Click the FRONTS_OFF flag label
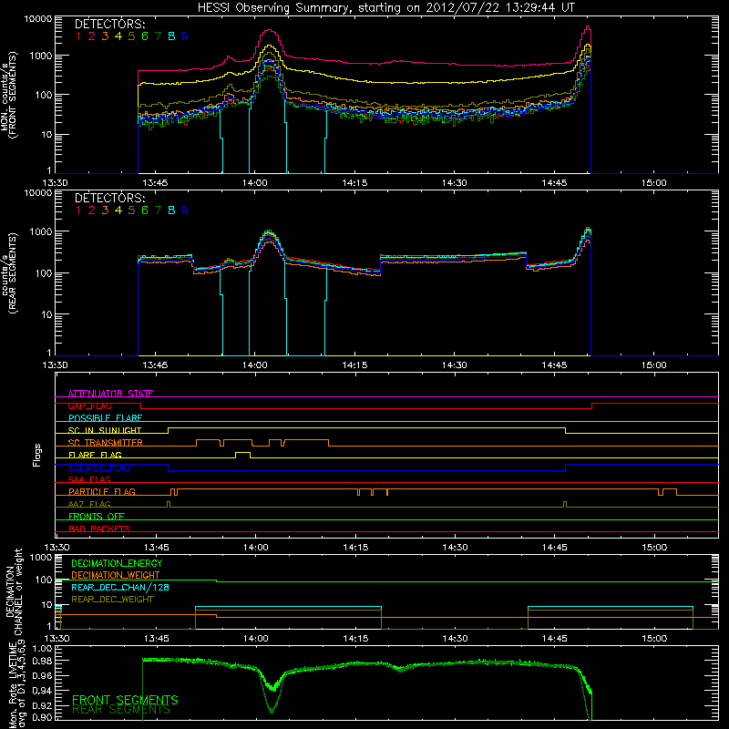This screenshot has height=729, width=729. 97,516
